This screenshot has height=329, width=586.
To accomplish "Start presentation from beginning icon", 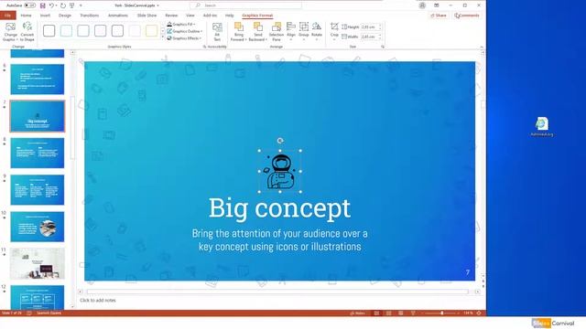I will point(71,5).
